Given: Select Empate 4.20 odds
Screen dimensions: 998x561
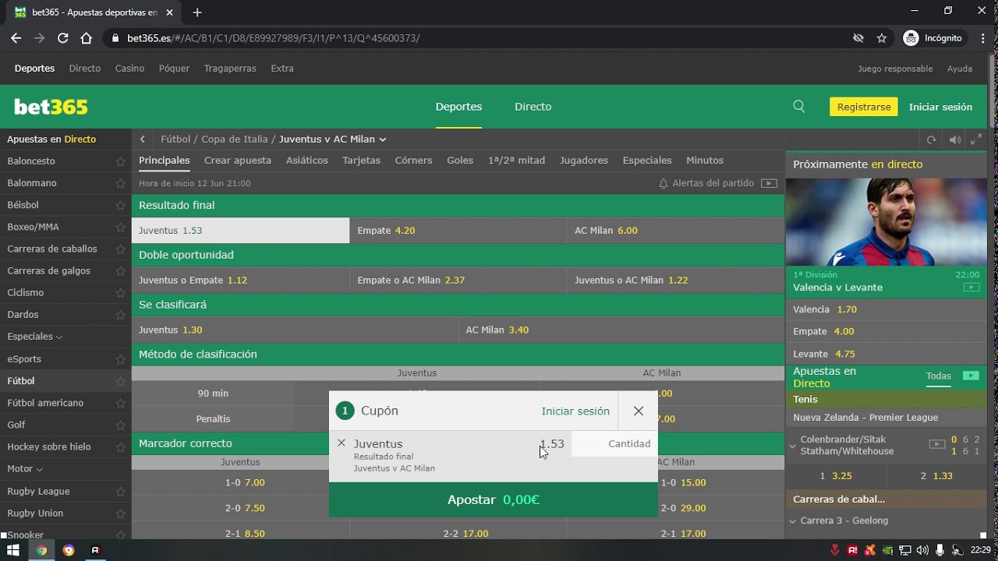Looking at the screenshot, I should click(458, 231).
